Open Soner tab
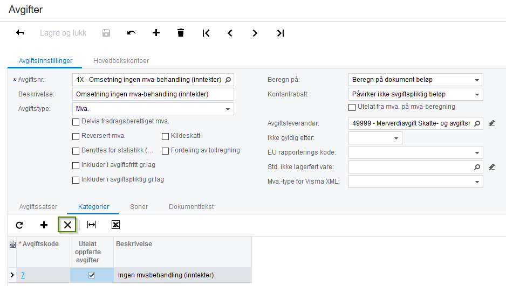Image resolution: width=506 pixels, height=286 pixels. click(x=139, y=206)
